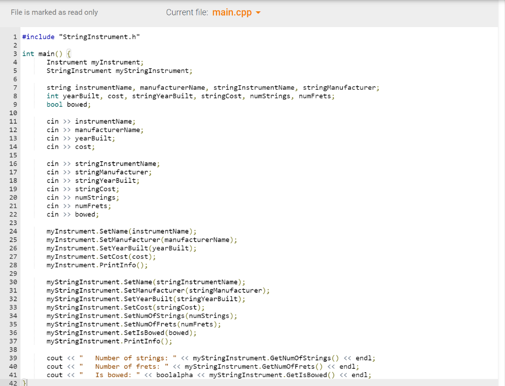This screenshot has width=505, height=386.
Task: Click the orange triangle beside main.cpp
Action: pyautogui.click(x=258, y=13)
